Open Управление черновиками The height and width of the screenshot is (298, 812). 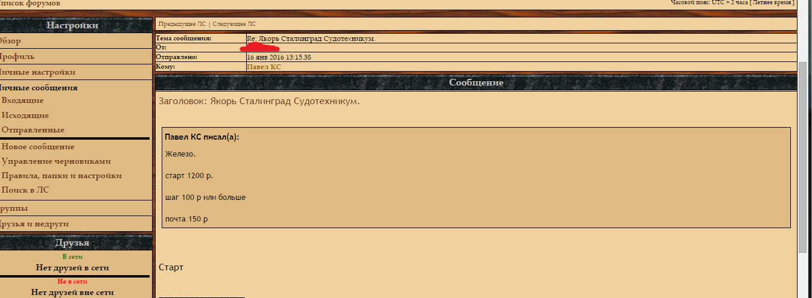click(56, 161)
